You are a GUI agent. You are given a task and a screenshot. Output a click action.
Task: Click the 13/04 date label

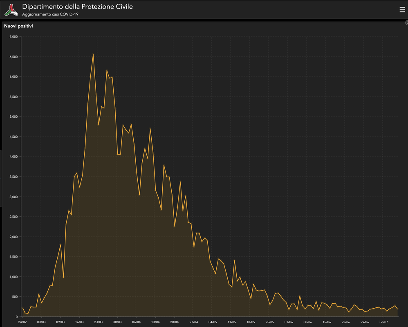tap(155, 322)
